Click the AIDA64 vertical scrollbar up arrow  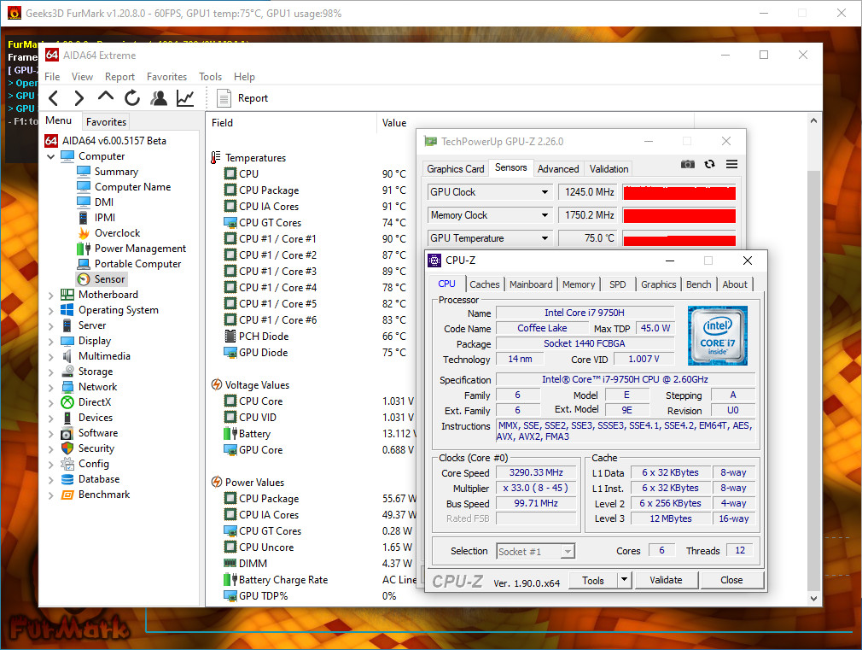pos(813,120)
